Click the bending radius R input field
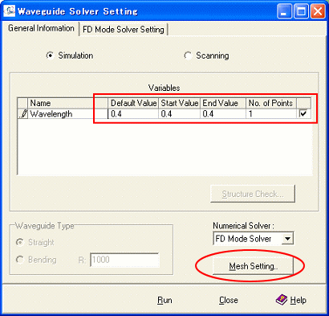 (124, 260)
